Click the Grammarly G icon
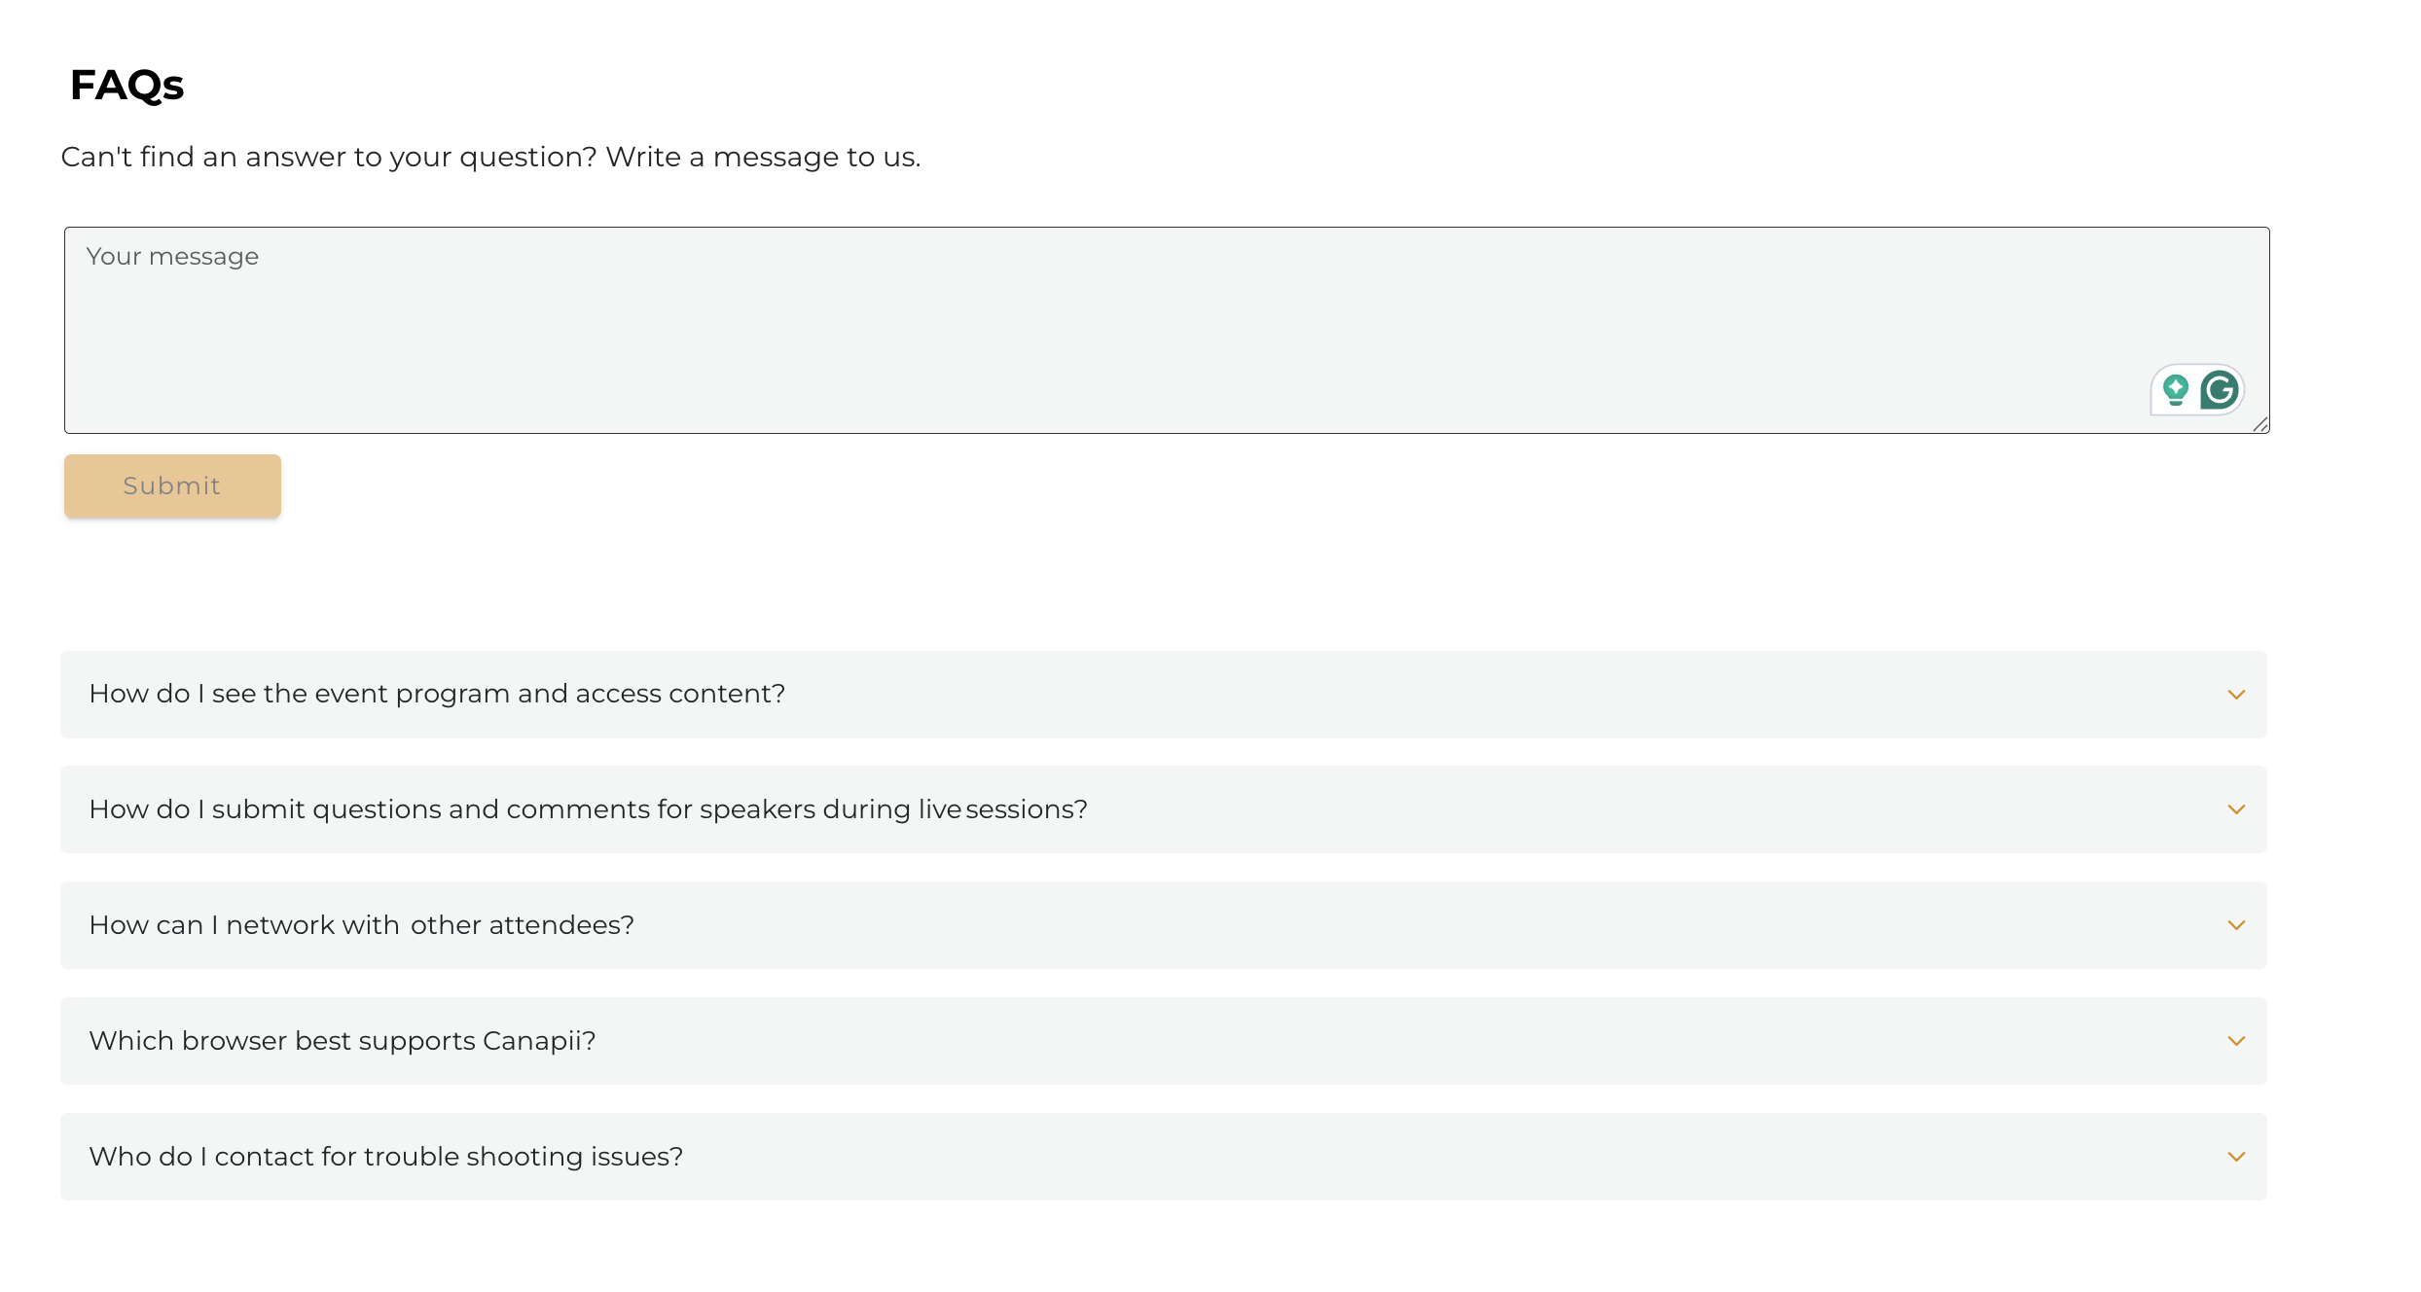 (2220, 390)
